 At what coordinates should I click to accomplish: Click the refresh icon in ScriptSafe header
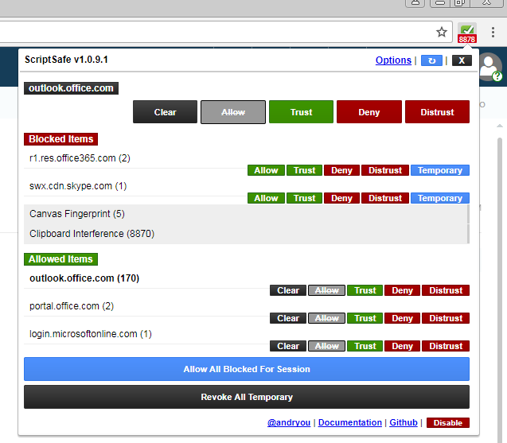point(432,60)
